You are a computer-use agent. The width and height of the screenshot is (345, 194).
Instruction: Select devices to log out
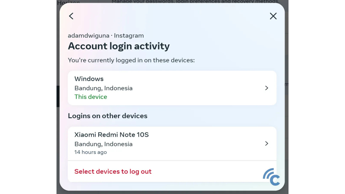tap(113, 172)
